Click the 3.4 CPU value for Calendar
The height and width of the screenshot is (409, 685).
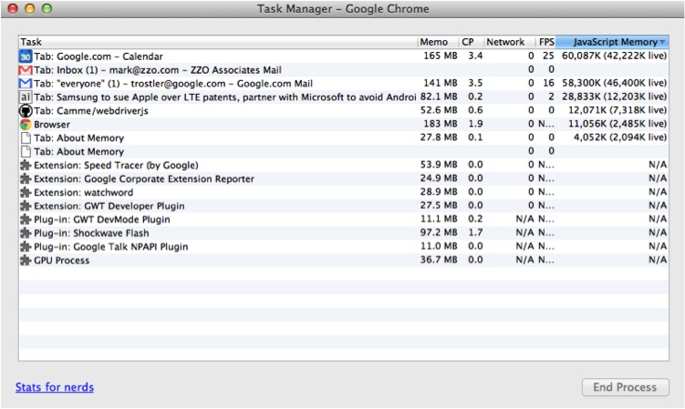(475, 56)
